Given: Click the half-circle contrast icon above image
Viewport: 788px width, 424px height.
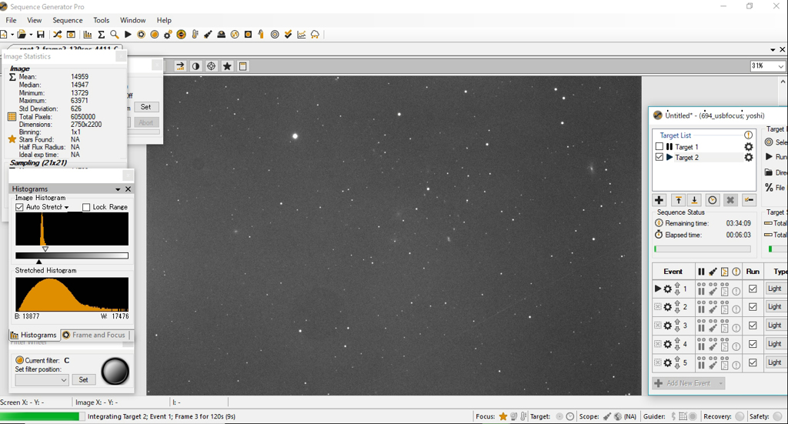Looking at the screenshot, I should coord(195,66).
